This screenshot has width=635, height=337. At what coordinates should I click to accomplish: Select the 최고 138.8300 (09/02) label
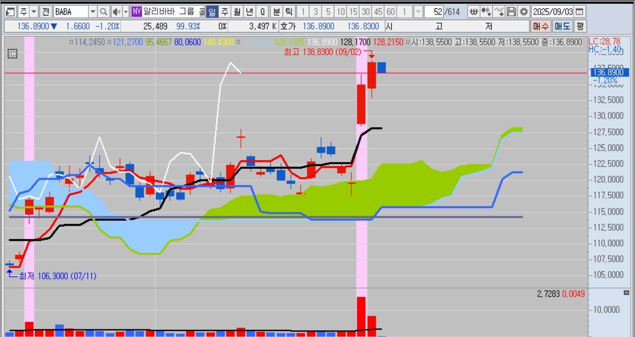(x=322, y=52)
